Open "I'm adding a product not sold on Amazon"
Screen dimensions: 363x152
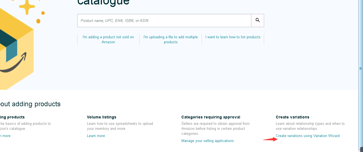[108, 39]
